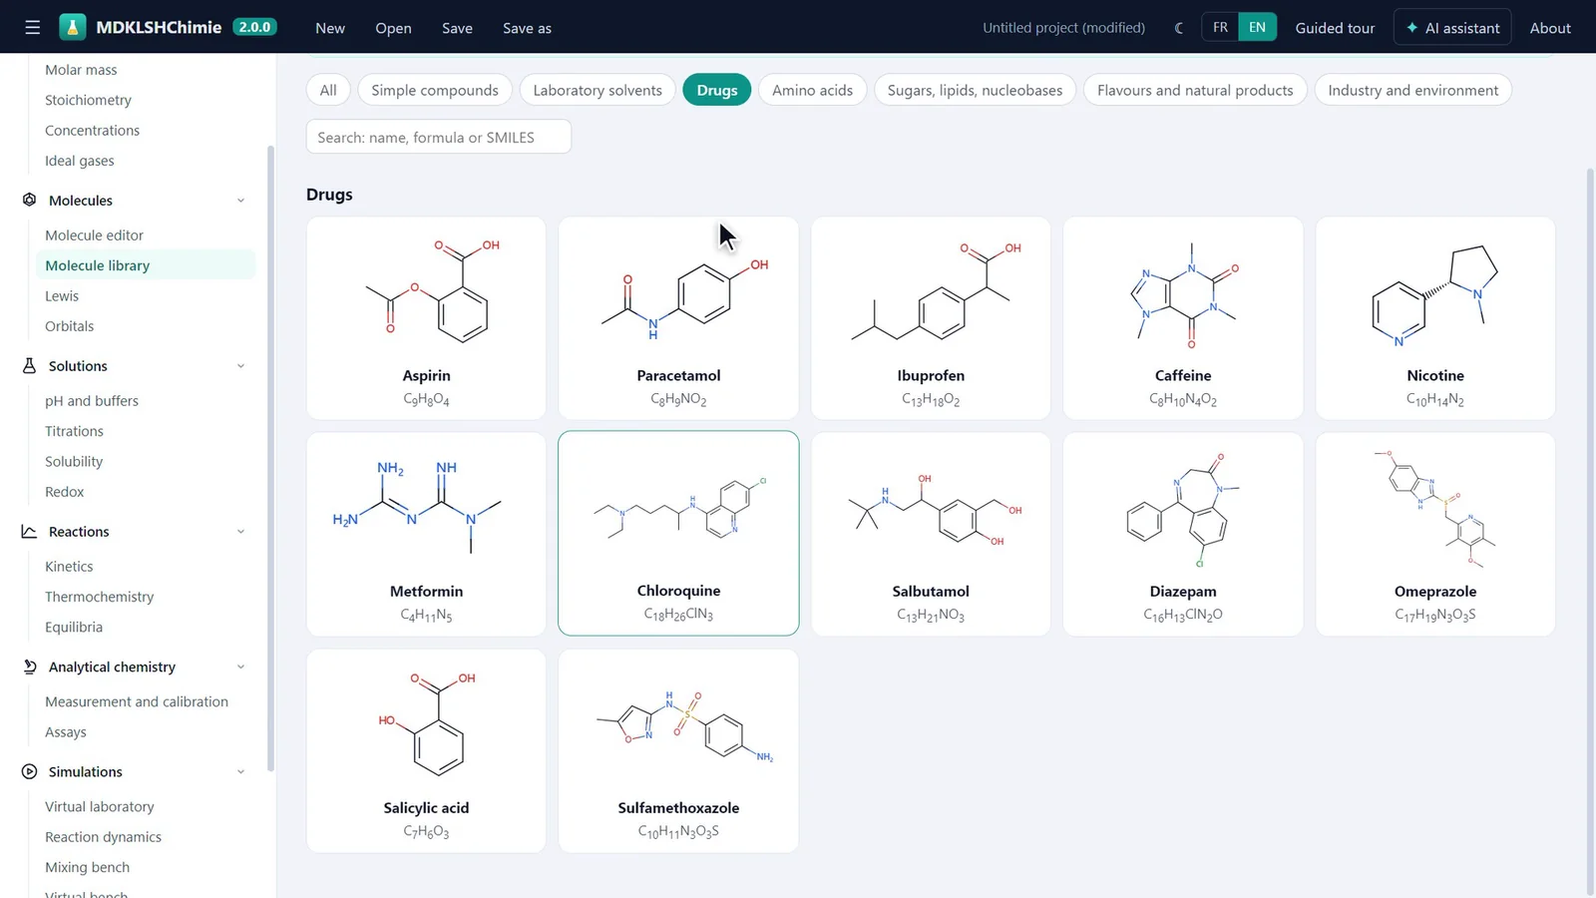Viewport: 1596px width, 898px height.
Task: Switch language to FR
Action: 1220,27
